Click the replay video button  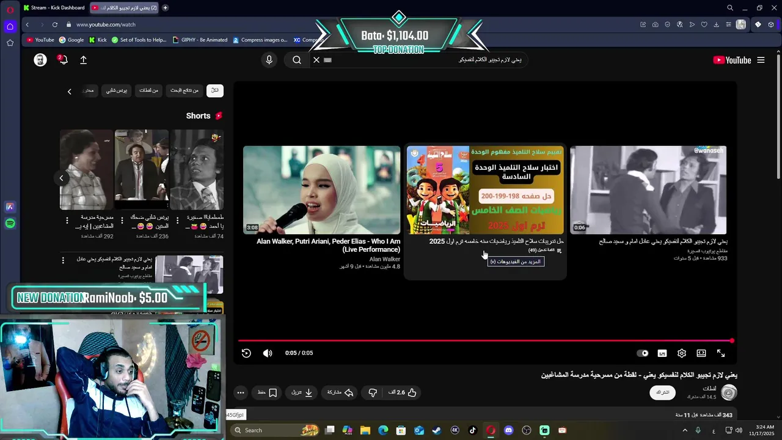click(246, 353)
